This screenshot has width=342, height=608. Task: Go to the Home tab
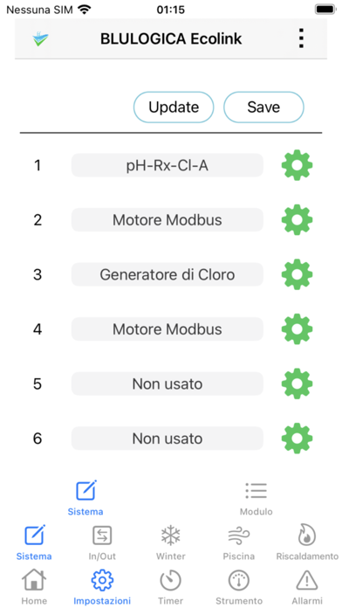point(34,587)
